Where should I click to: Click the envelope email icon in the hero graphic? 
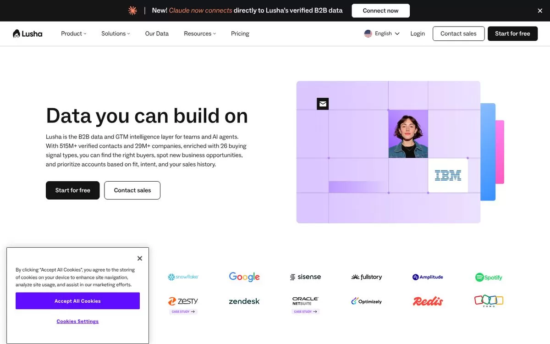click(323, 104)
